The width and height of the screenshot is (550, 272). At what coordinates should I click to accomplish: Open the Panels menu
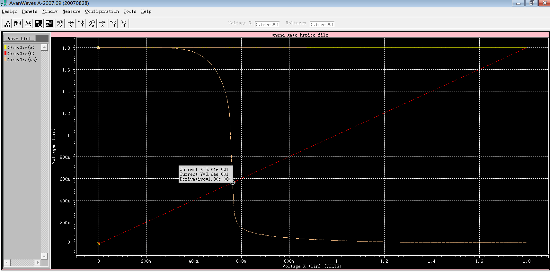click(30, 11)
